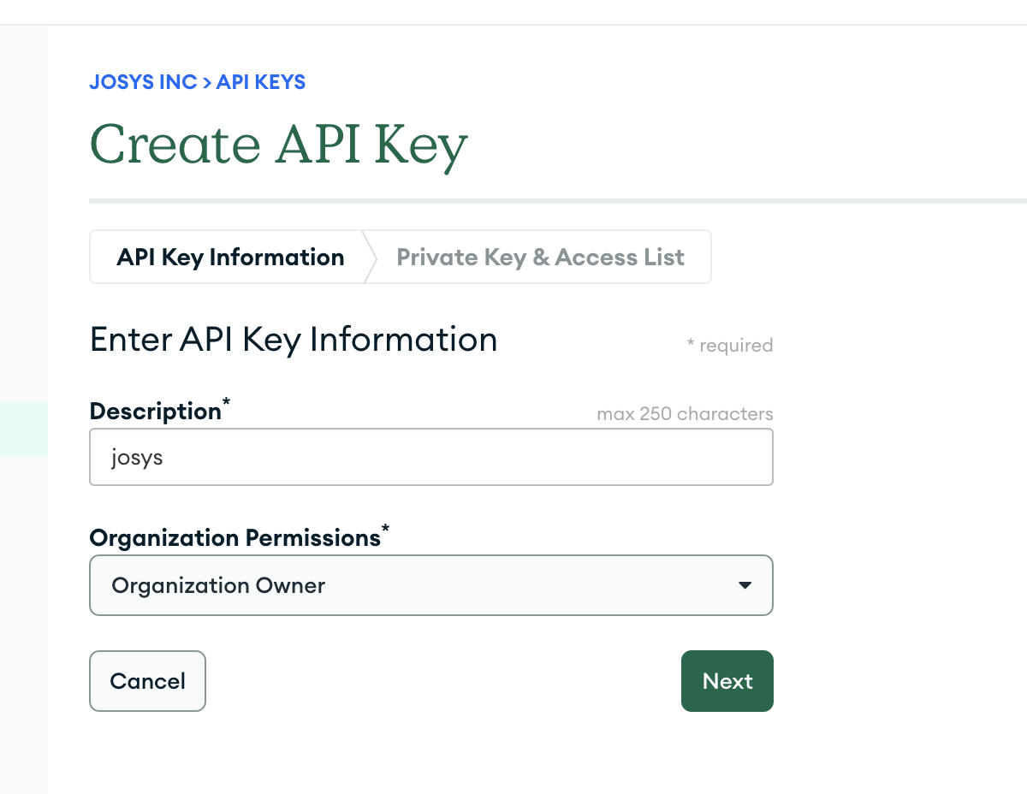Click the required asterisk note
This screenshot has height=794, width=1027.
click(x=729, y=346)
